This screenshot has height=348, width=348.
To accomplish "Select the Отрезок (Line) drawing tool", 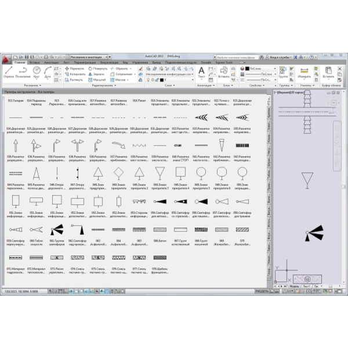I will tap(9, 72).
